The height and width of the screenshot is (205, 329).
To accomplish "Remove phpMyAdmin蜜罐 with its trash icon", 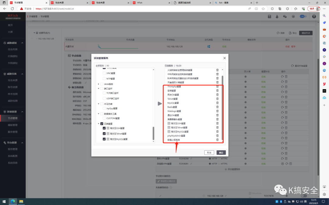I will [218, 135].
